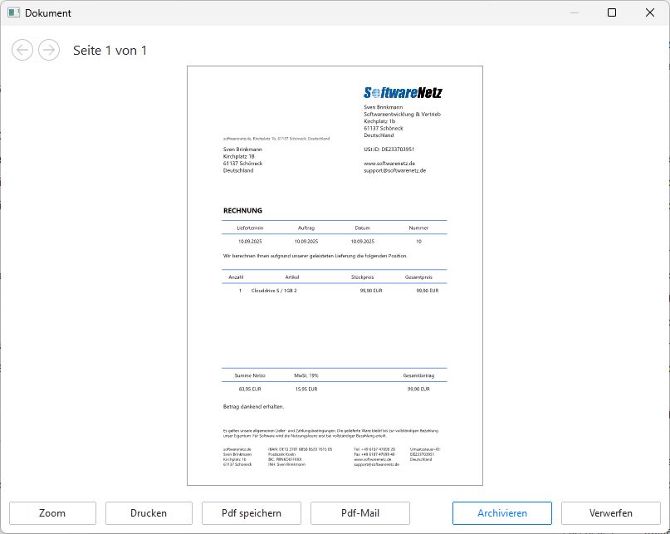Go to the next page arrow
The image size is (670, 534).
(x=49, y=50)
